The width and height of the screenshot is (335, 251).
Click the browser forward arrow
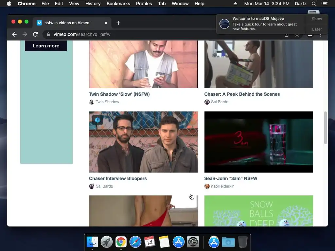pyautogui.click(x=25, y=34)
